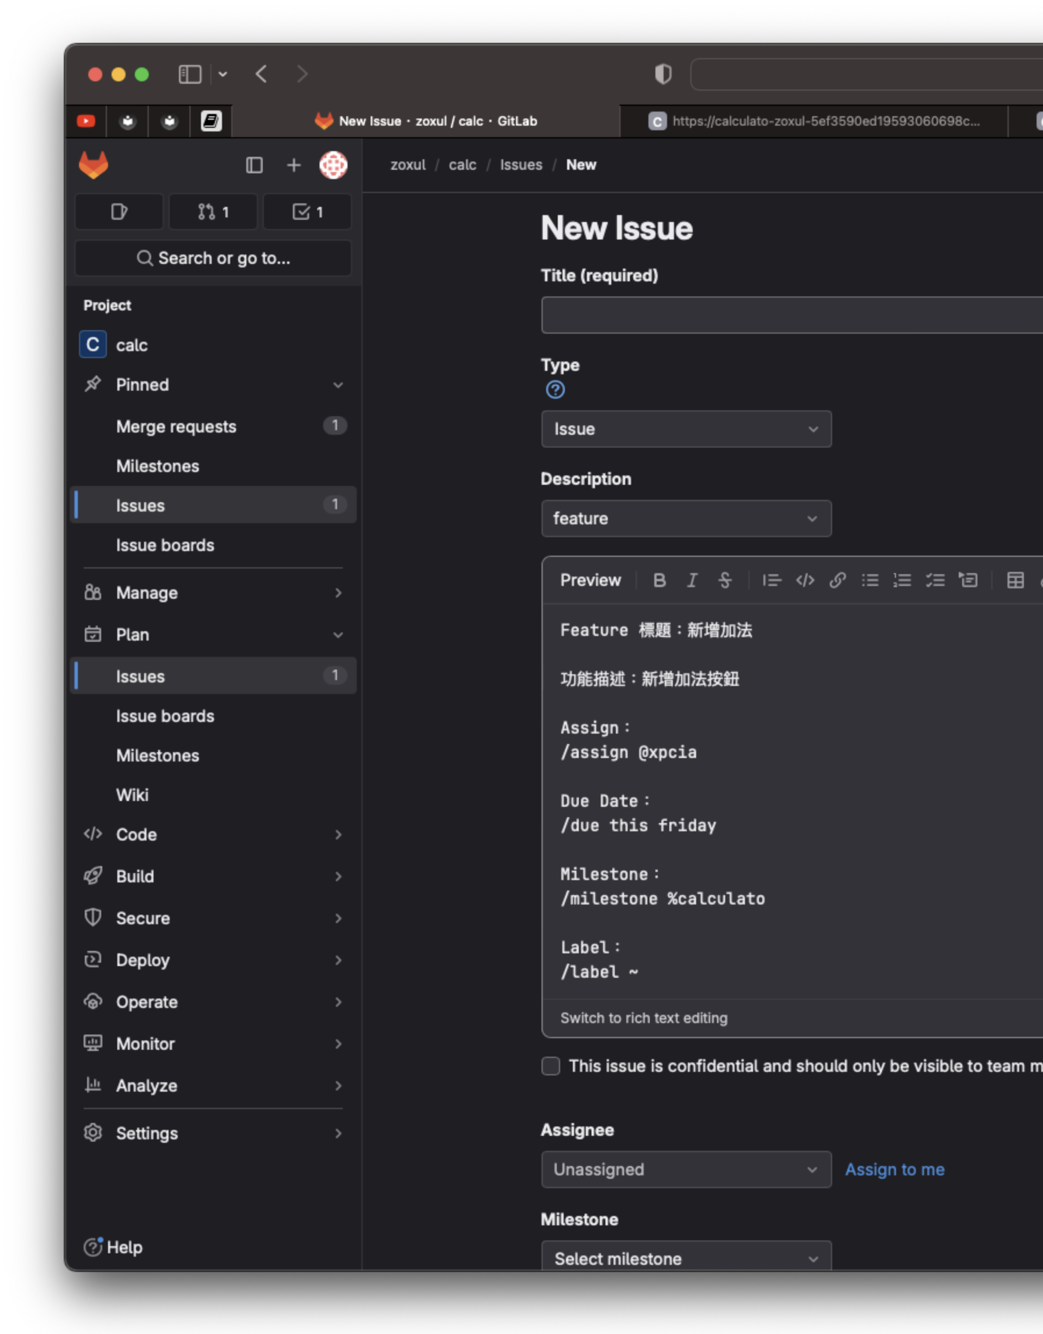This screenshot has width=1043, height=1334.
Task: Click the strikethrough formatting icon
Action: point(725,580)
